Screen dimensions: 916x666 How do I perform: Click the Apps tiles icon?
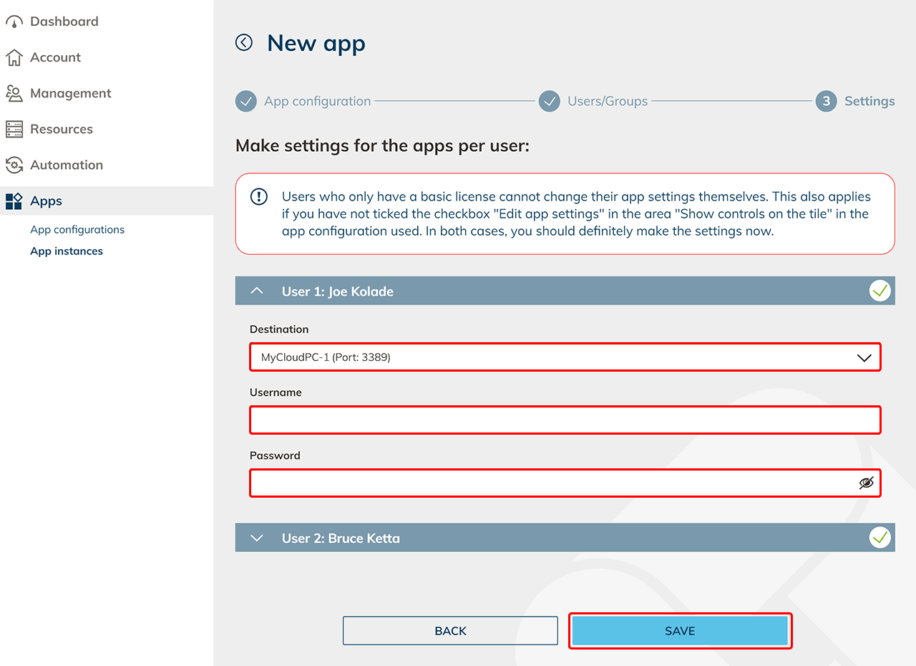pyautogui.click(x=14, y=201)
